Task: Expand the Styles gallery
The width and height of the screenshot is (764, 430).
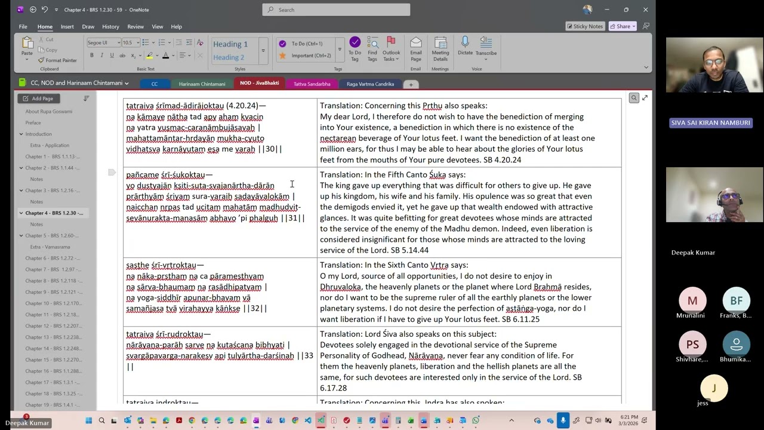Action: click(263, 51)
